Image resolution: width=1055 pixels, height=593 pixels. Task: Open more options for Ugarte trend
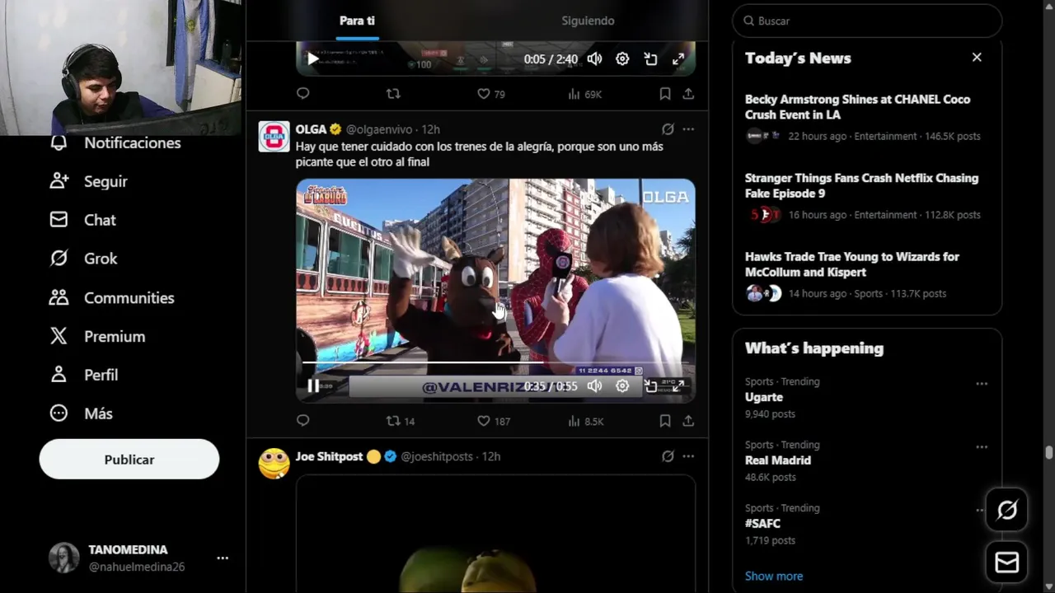click(x=982, y=384)
